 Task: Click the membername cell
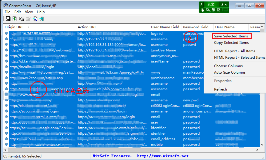163,78
